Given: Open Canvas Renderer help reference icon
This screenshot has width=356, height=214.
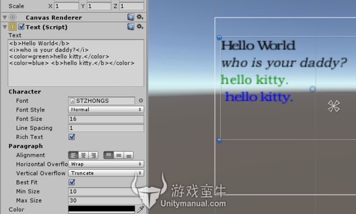Looking at the screenshot, I should [x=131, y=17].
